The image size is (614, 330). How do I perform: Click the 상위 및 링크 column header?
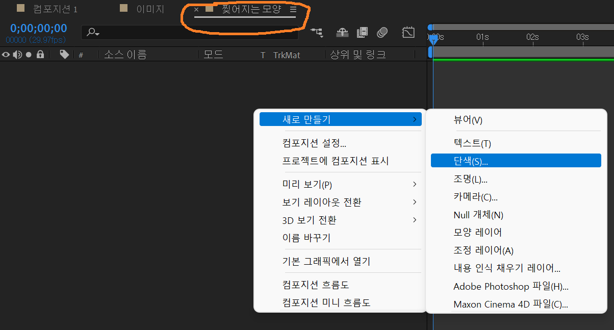358,55
